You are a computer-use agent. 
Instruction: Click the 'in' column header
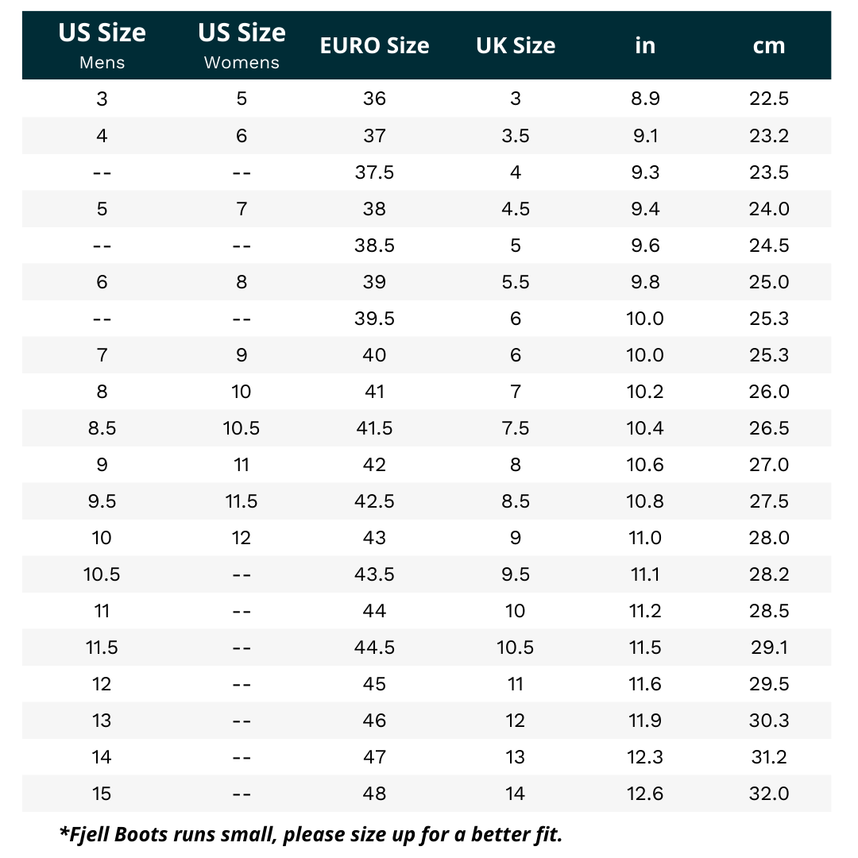tap(644, 46)
